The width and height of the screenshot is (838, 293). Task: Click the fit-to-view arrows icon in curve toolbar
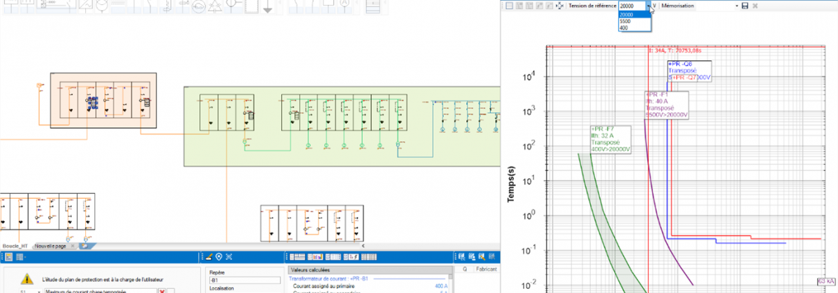560,6
